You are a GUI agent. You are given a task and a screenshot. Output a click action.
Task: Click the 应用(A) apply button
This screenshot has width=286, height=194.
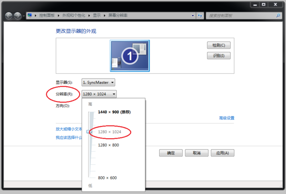coord(223,153)
